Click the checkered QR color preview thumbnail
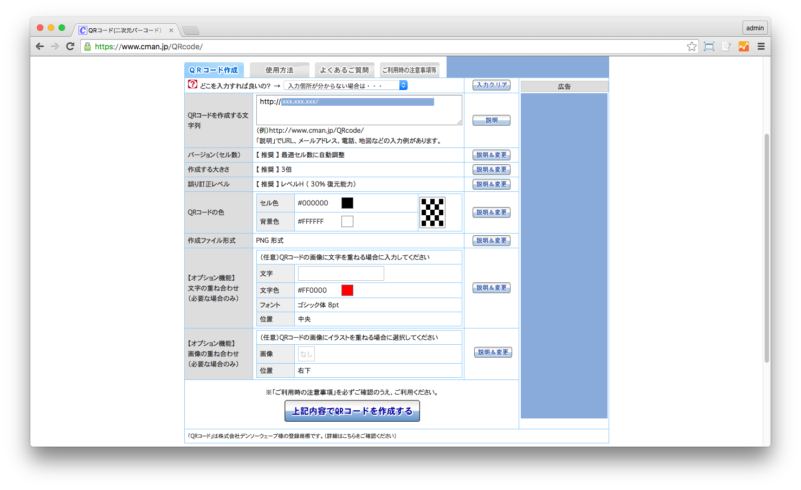Screen dimensions: 801x490 (x=432, y=212)
